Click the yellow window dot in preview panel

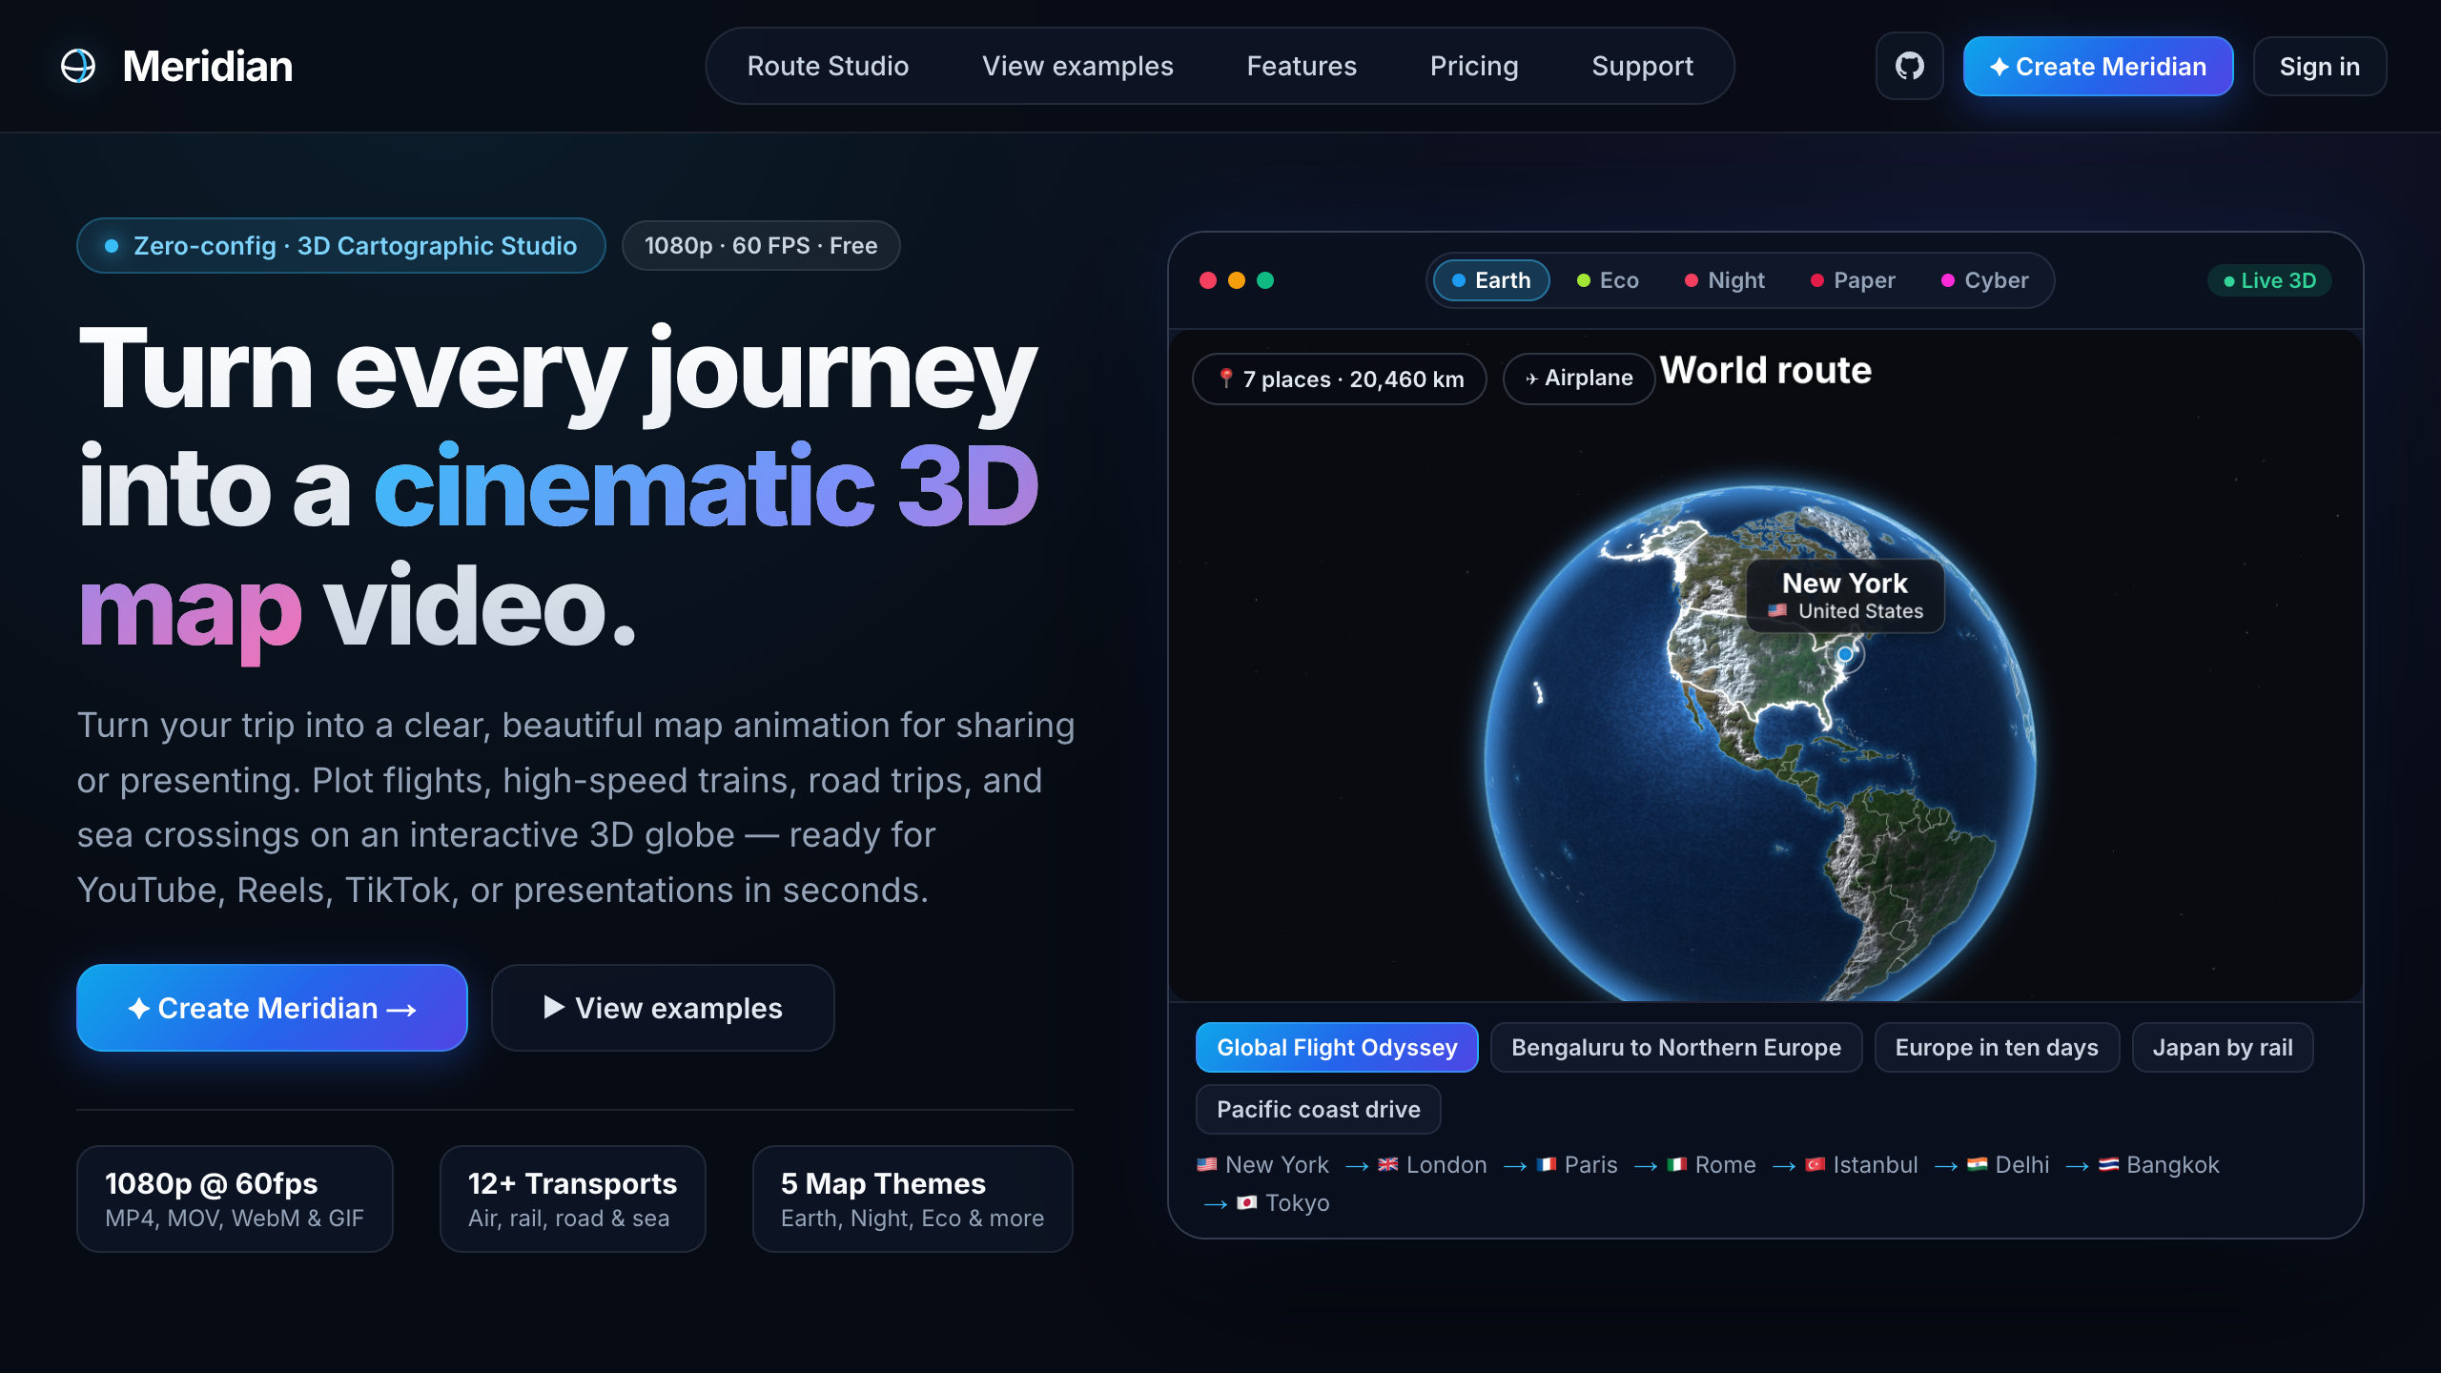tap(1237, 280)
